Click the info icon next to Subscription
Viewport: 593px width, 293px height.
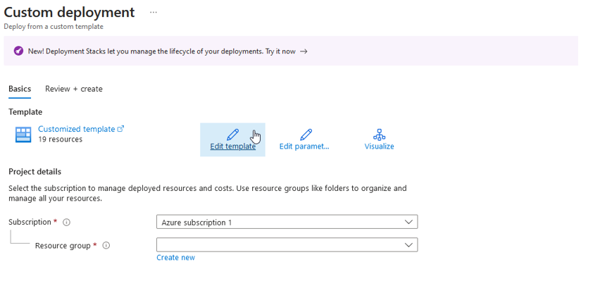point(67,223)
